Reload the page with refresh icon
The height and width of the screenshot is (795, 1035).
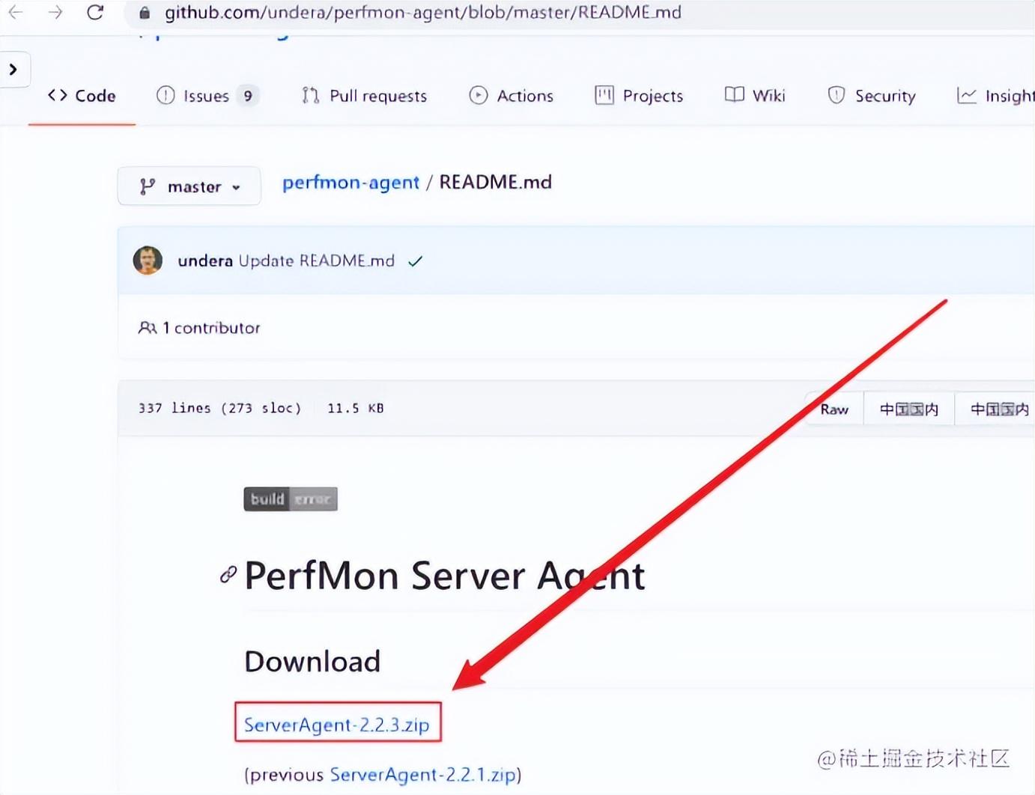(95, 12)
